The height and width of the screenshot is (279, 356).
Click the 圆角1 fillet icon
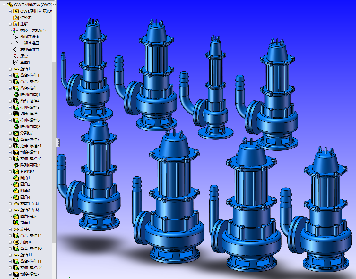(16, 178)
